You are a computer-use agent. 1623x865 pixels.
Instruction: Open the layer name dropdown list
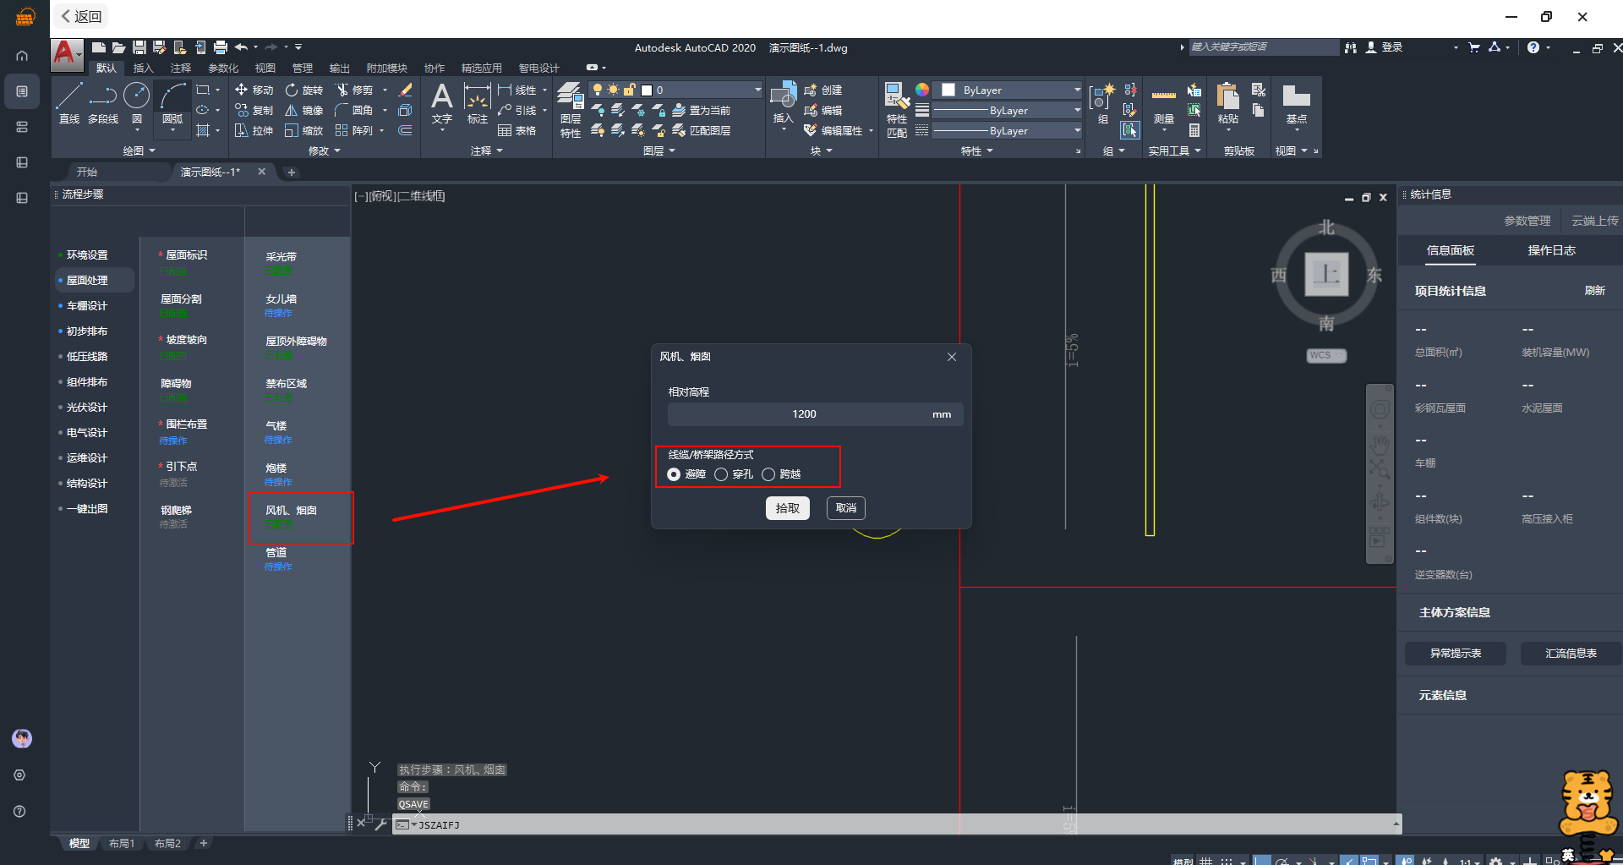click(x=757, y=90)
